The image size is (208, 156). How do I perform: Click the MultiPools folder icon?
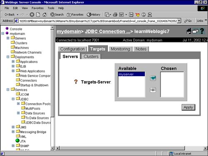click(x=23, y=108)
